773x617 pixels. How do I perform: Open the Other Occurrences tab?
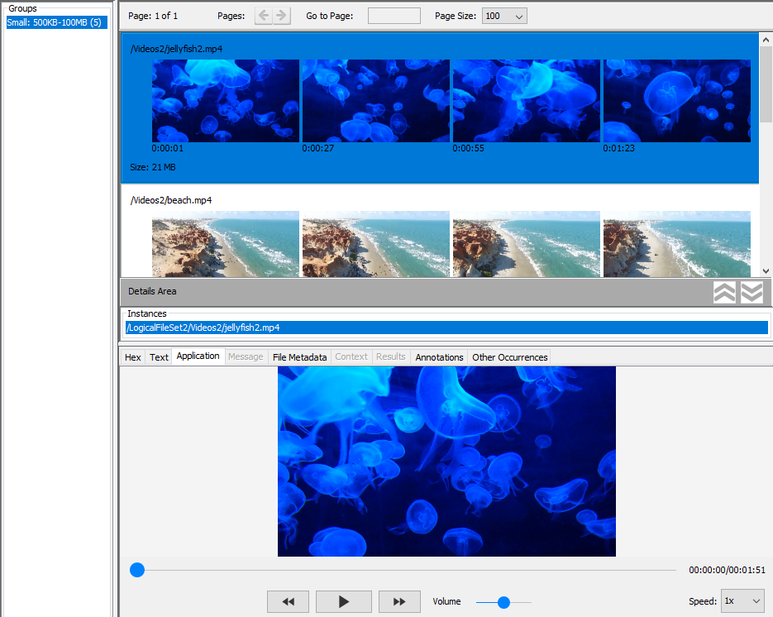(509, 357)
